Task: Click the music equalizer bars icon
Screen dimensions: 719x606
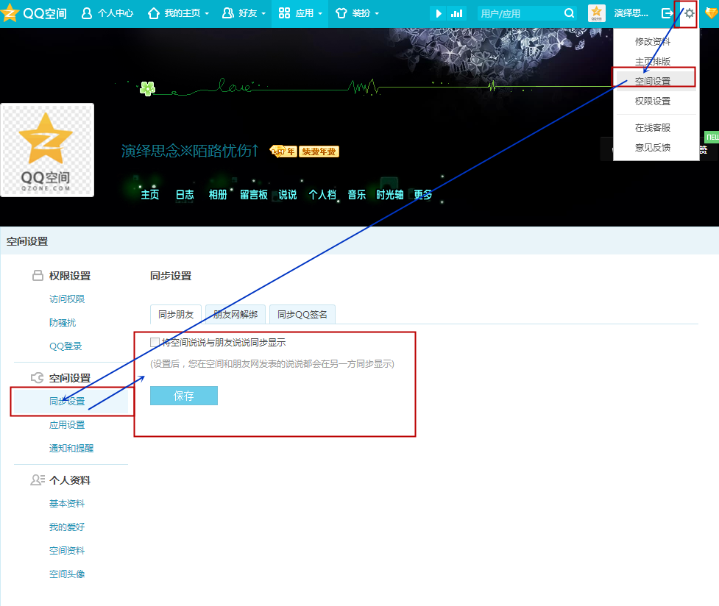Action: pos(457,13)
